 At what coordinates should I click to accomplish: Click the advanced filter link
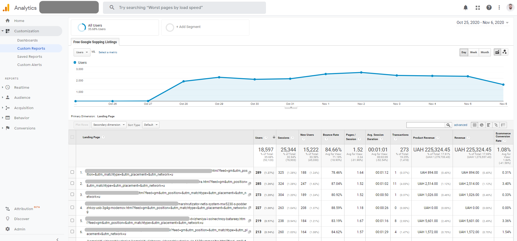point(460,125)
